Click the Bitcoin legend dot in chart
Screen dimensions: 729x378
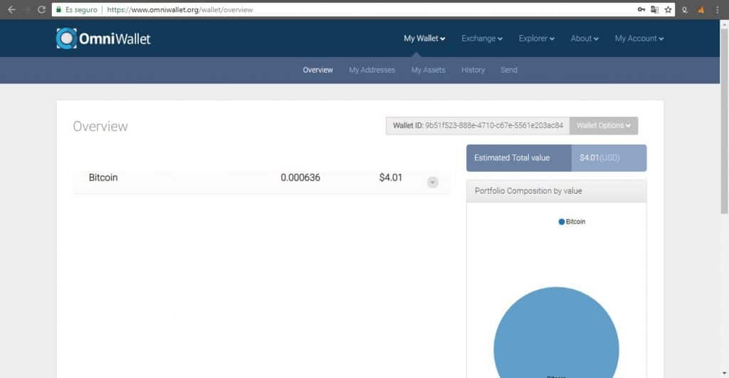click(x=561, y=222)
